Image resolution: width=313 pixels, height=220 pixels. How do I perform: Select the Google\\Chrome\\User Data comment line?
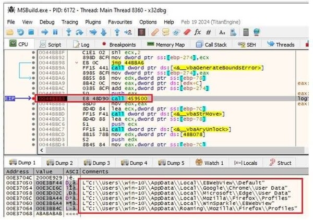coord(185,188)
